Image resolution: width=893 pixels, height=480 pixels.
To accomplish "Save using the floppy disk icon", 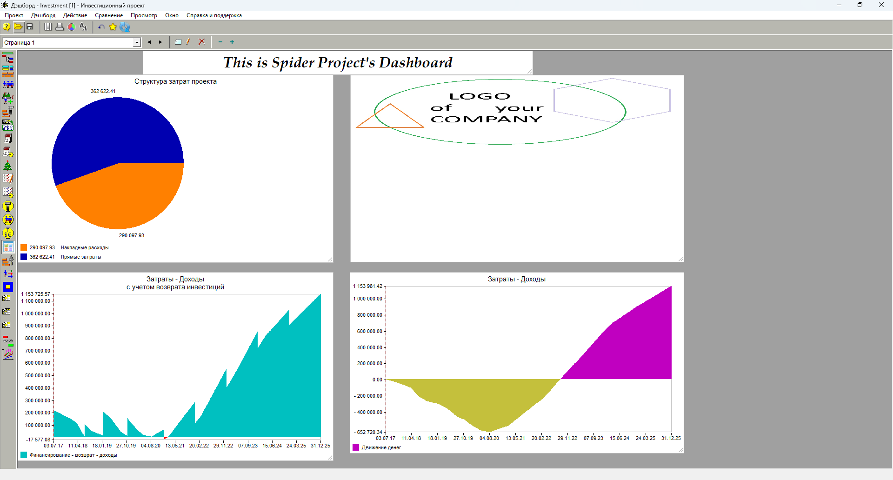I will tap(30, 27).
